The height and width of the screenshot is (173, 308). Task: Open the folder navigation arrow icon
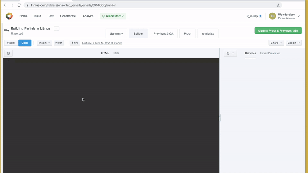(7, 31)
